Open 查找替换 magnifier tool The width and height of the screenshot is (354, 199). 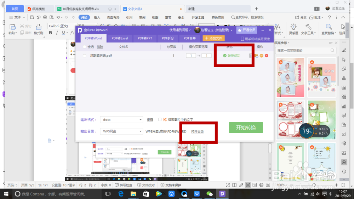[x=329, y=29]
